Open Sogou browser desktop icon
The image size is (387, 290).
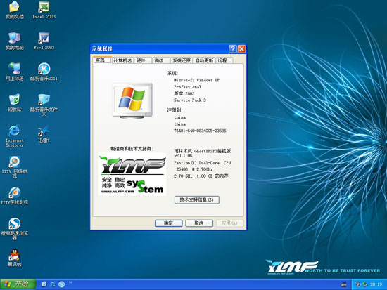pos(15,228)
